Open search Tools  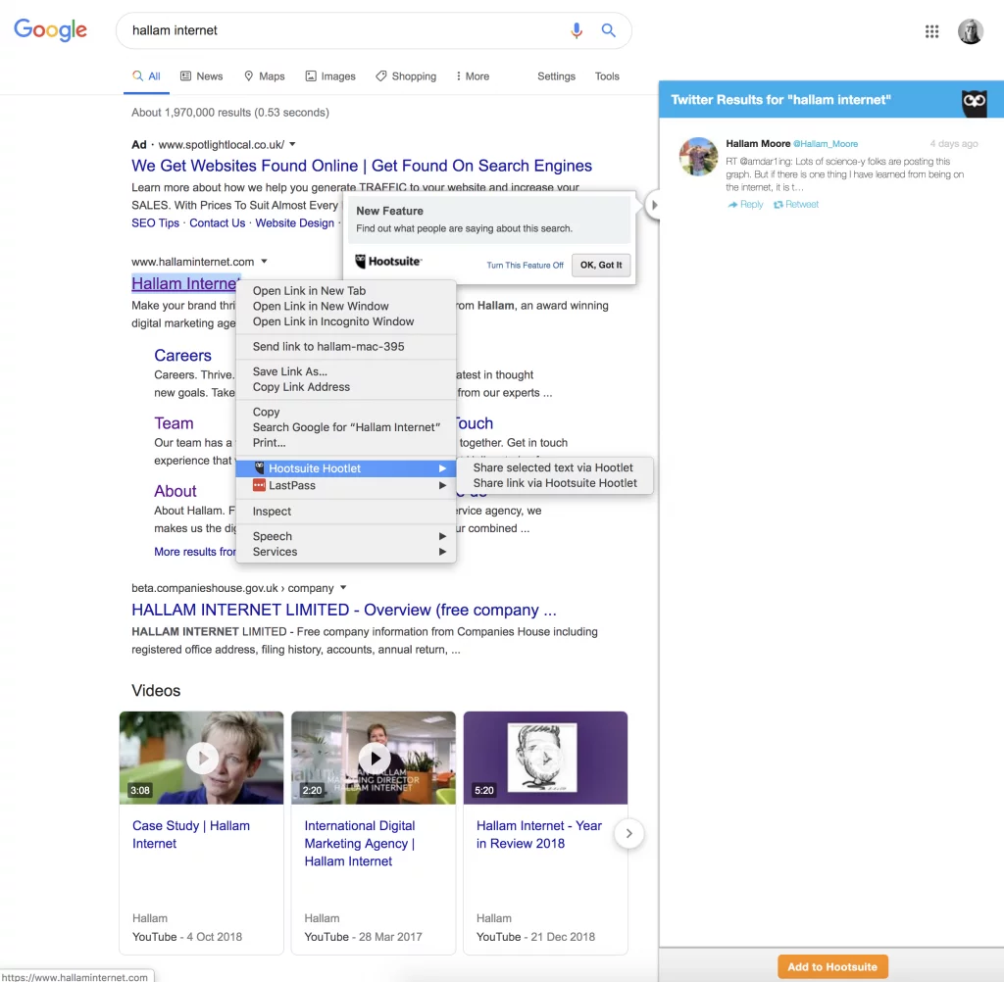606,76
